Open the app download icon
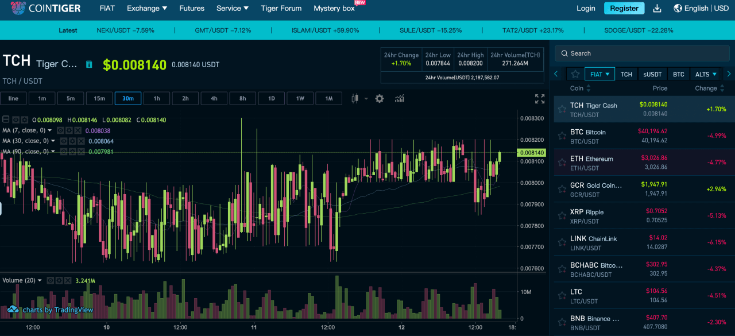Viewport: 735px width, 336px height. pos(658,9)
